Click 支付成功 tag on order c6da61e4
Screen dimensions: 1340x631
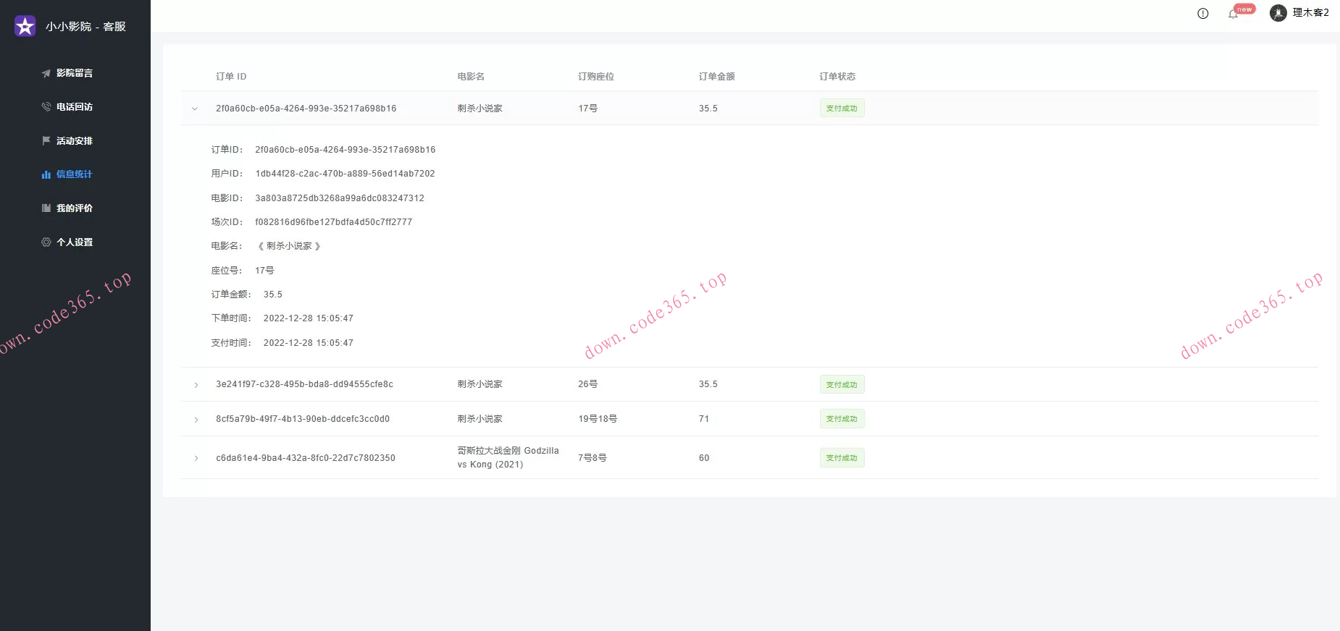tap(842, 458)
